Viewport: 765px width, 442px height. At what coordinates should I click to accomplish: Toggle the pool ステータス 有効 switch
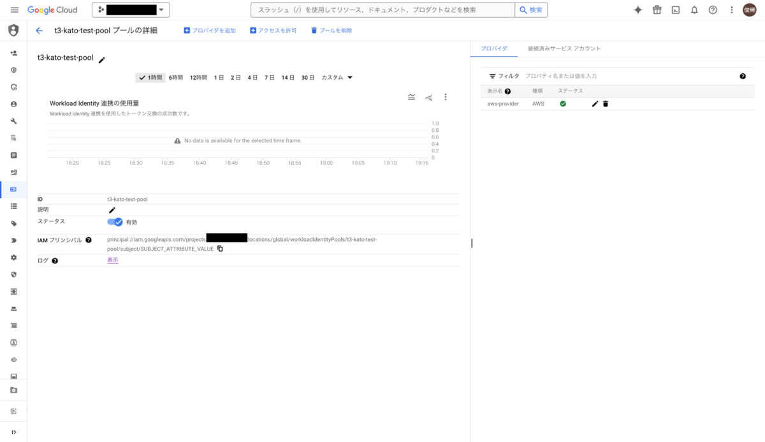click(x=115, y=222)
